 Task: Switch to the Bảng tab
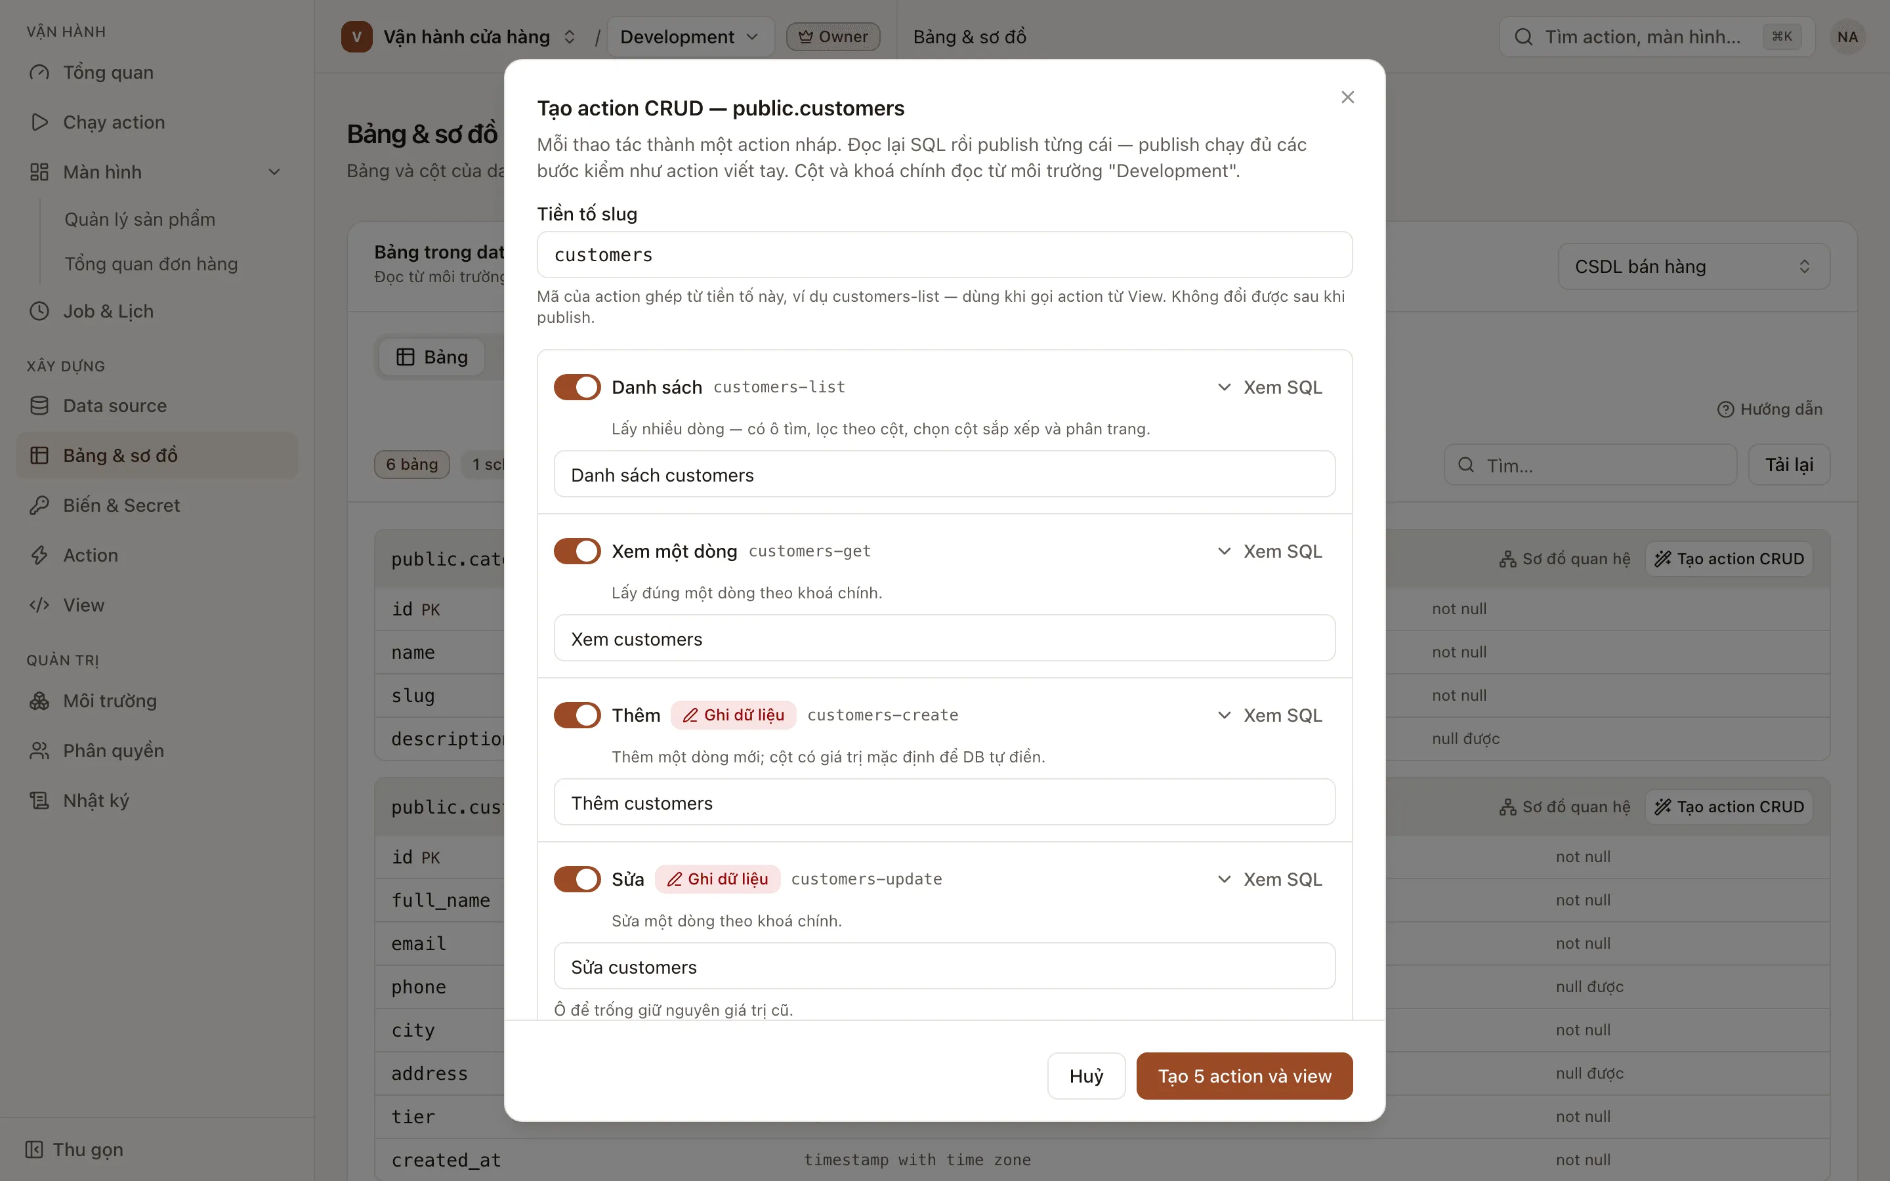point(432,357)
